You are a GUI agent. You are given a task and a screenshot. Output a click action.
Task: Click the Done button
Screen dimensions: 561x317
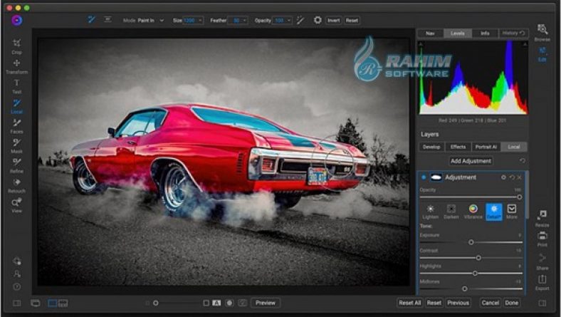[x=511, y=303]
